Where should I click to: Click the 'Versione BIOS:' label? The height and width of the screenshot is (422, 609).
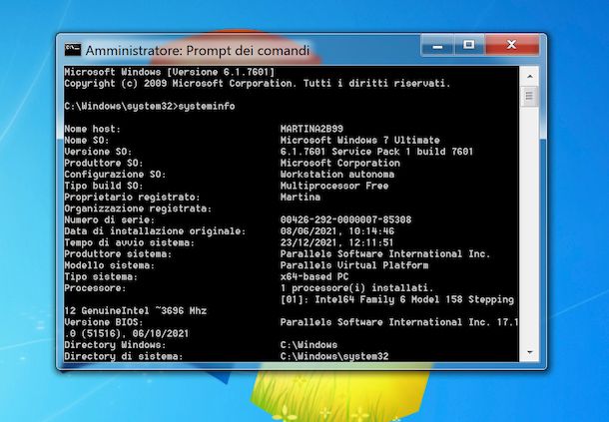coord(104,322)
